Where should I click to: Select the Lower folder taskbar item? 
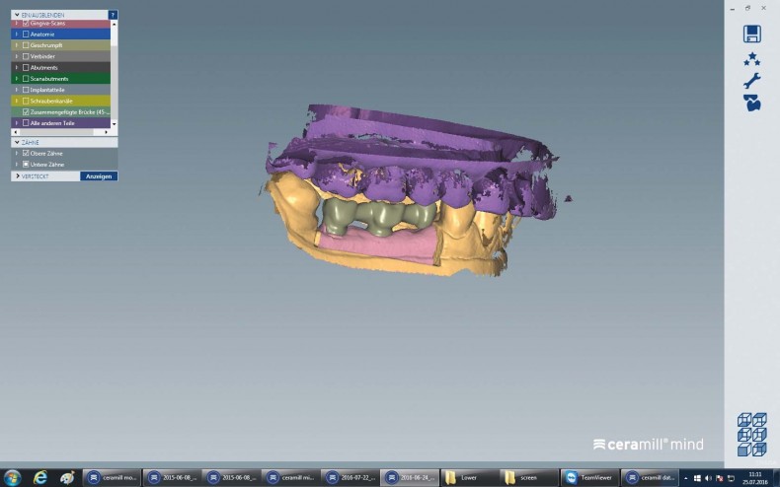pyautogui.click(x=469, y=477)
